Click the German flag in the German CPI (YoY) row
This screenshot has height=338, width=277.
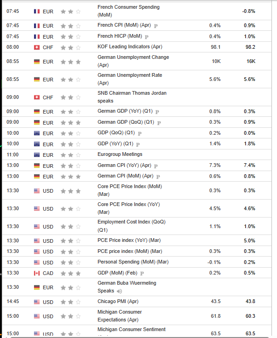point(37,166)
